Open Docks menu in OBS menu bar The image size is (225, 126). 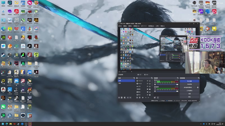pos(136,26)
